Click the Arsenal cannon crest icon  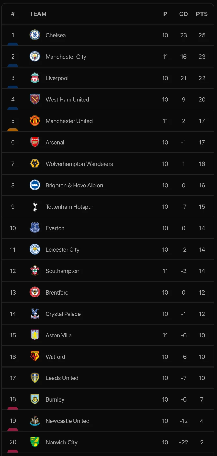[x=35, y=142]
